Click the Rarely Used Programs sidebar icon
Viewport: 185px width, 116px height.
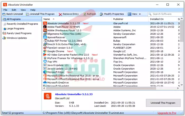[4, 33]
